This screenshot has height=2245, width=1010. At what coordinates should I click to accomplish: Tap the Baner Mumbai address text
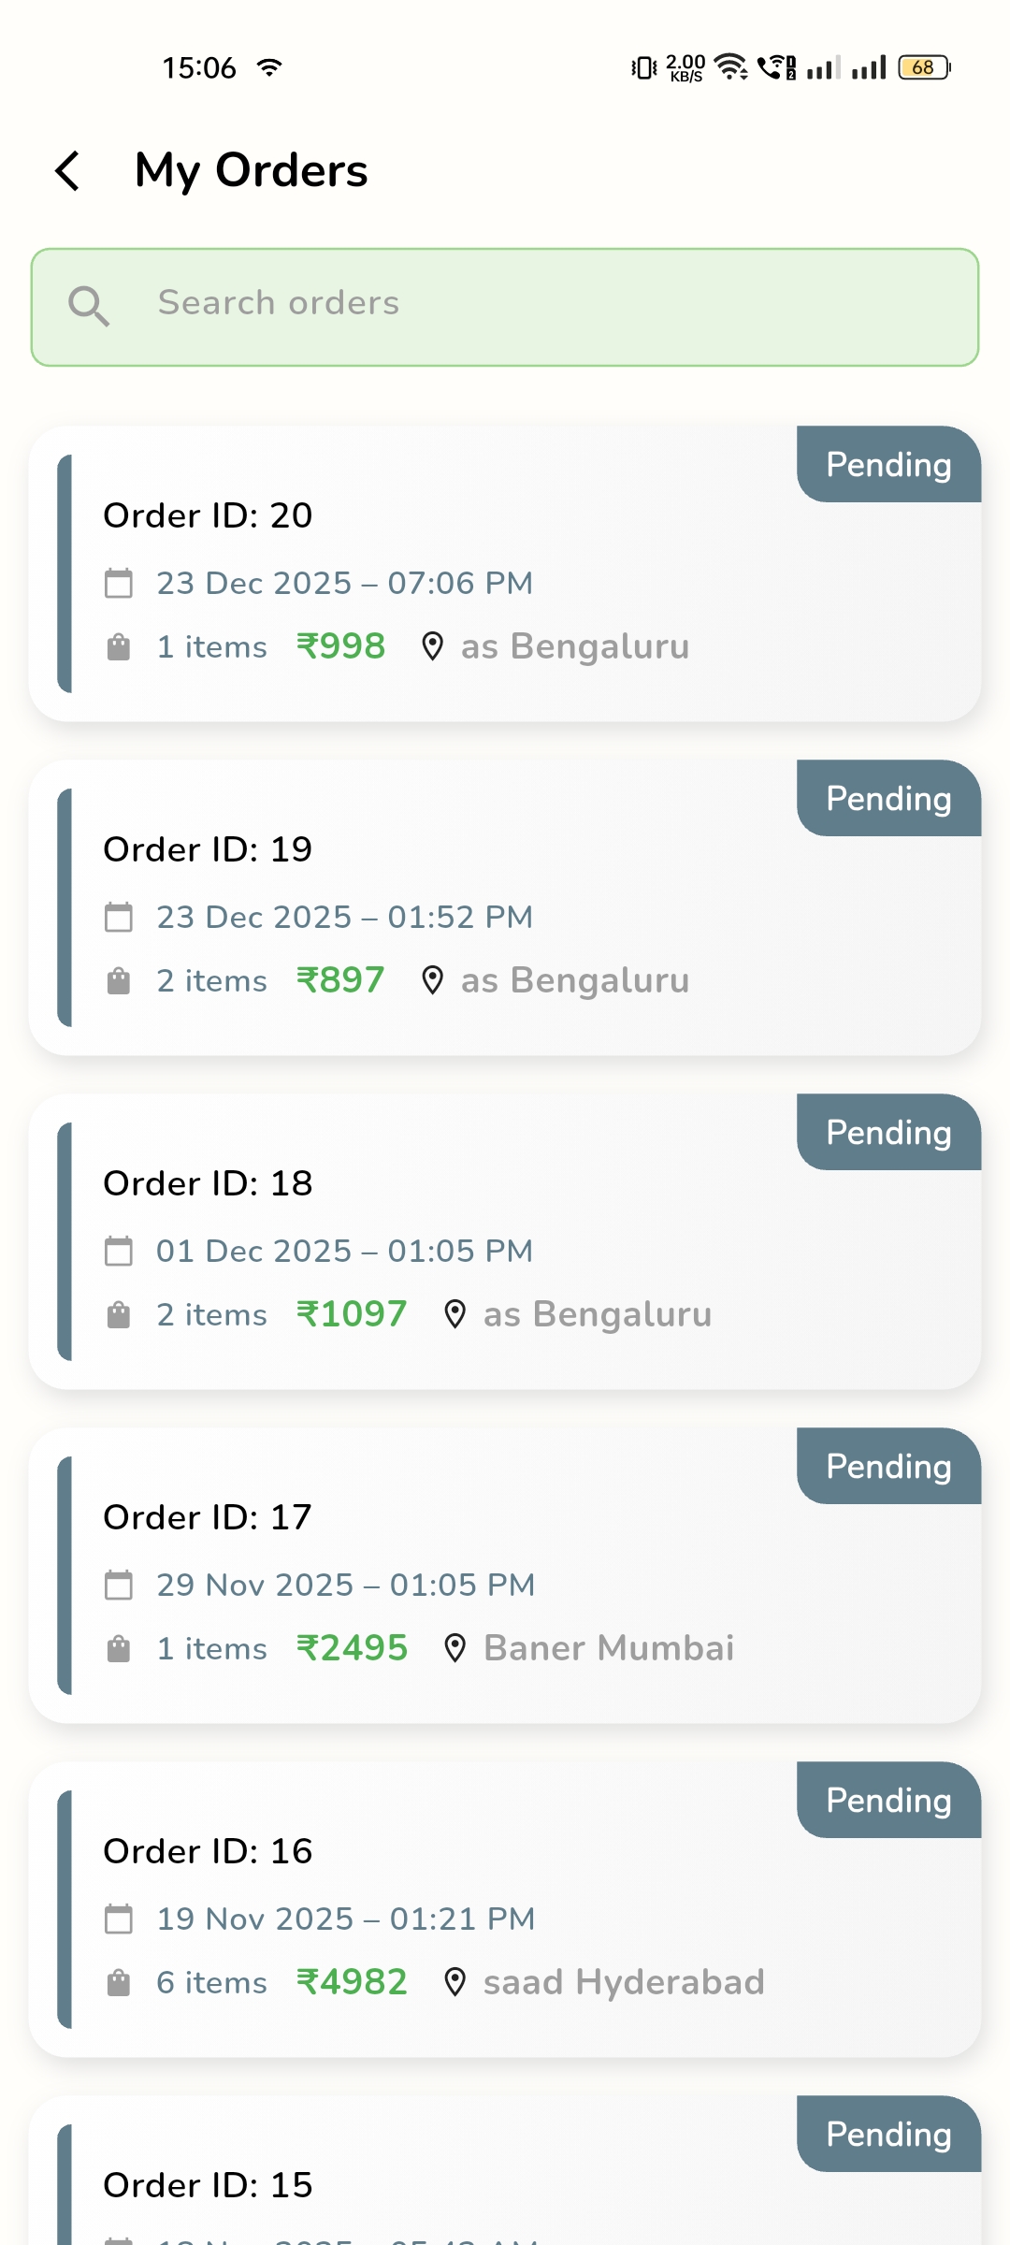pyautogui.click(x=609, y=1648)
